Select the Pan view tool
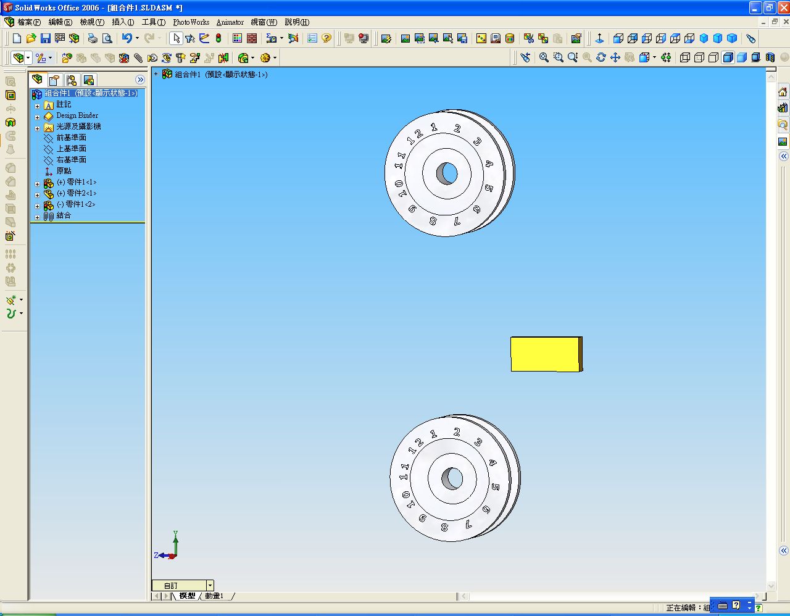Screen dimensions: 790x616 click(x=615, y=57)
